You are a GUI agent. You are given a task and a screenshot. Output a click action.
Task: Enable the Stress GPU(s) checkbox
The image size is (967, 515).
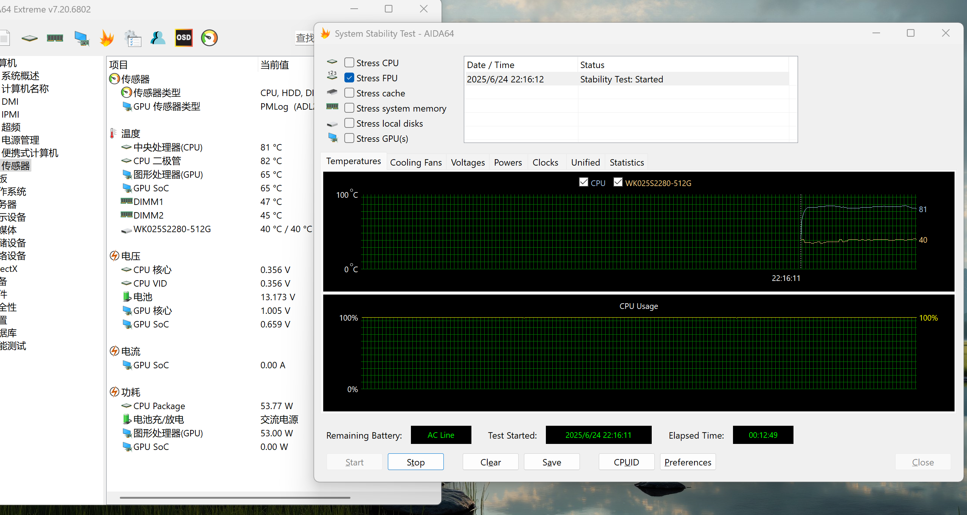tap(349, 138)
